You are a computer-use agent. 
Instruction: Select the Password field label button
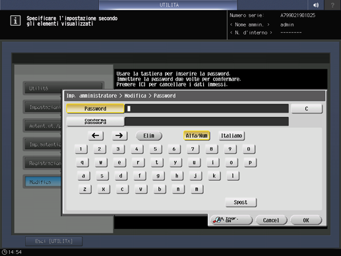[x=95, y=109]
